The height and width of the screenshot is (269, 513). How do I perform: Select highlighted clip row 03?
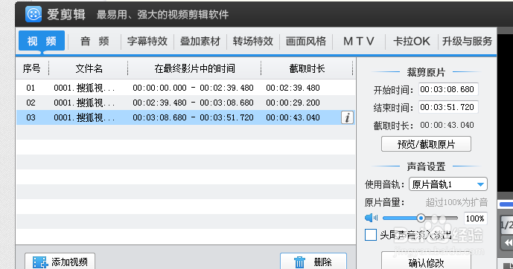pyautogui.click(x=185, y=117)
